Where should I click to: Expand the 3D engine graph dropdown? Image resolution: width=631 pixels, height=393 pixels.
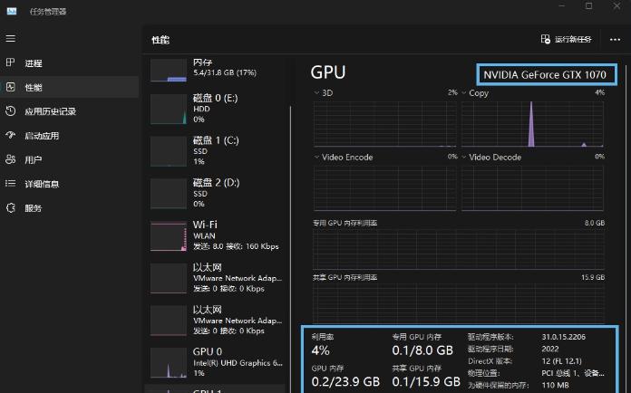(x=316, y=93)
